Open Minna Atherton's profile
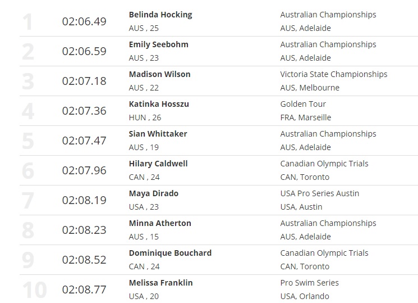 pyautogui.click(x=160, y=223)
